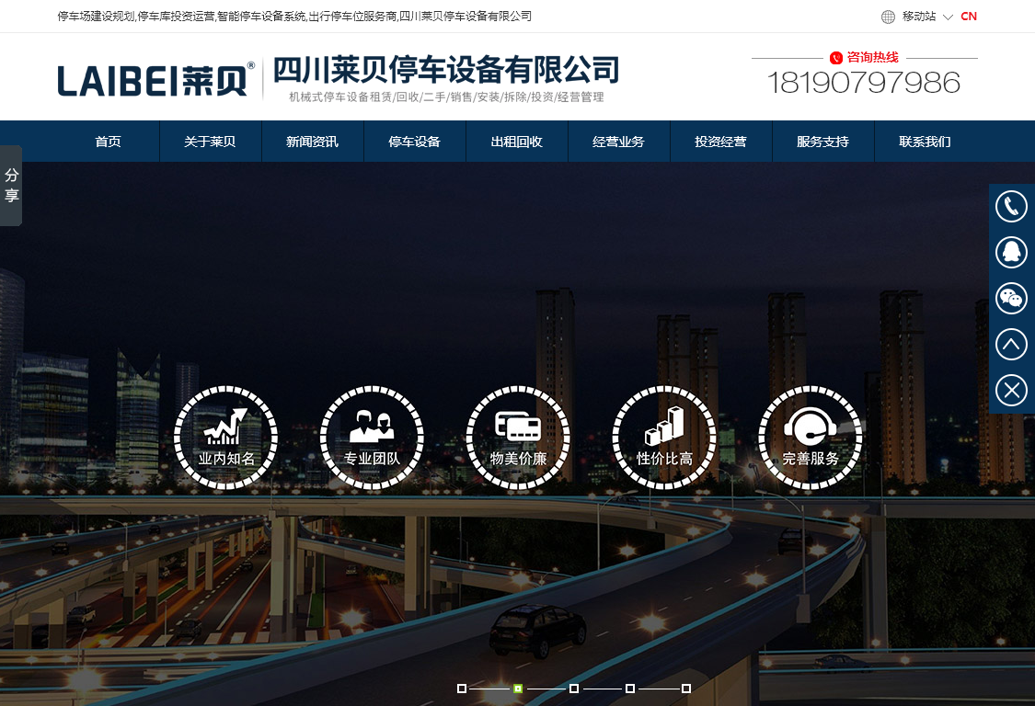Open 服务支持 in the nav bar
This screenshot has width=1035, height=706.
pyautogui.click(x=823, y=142)
